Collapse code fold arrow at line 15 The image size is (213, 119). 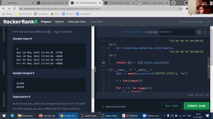[107, 48]
